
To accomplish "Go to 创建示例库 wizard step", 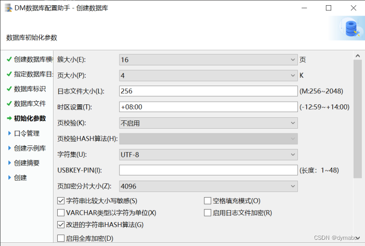I will coord(30,148).
